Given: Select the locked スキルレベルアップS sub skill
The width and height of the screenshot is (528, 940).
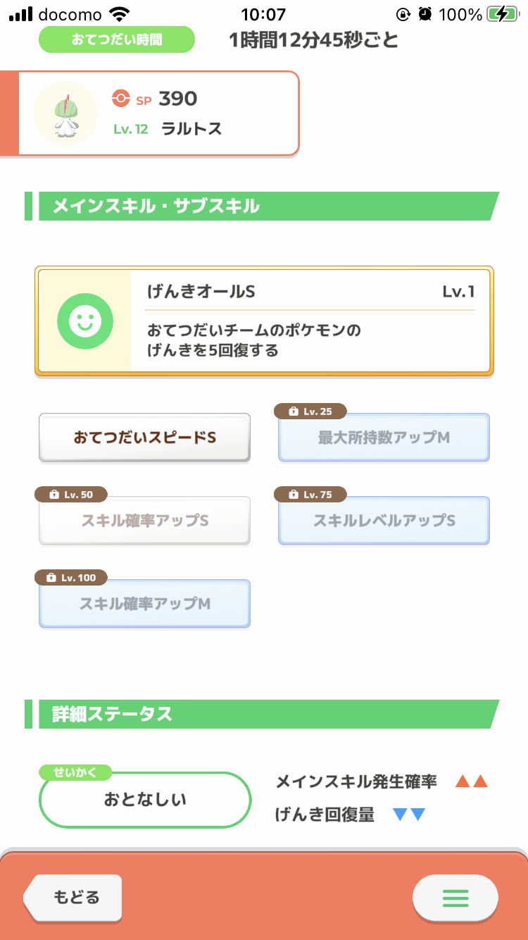Looking at the screenshot, I should pyautogui.click(x=384, y=521).
